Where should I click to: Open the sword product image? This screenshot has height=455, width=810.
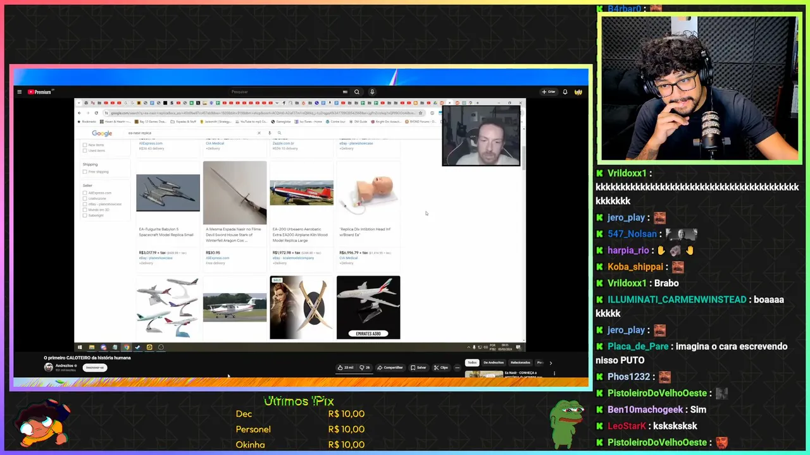[x=235, y=193]
